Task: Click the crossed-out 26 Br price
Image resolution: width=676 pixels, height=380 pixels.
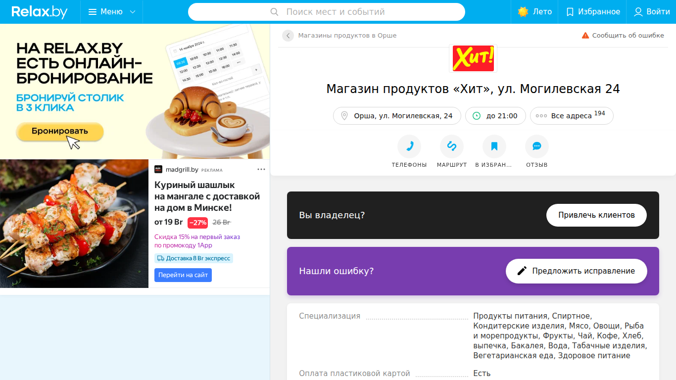Action: pyautogui.click(x=222, y=222)
